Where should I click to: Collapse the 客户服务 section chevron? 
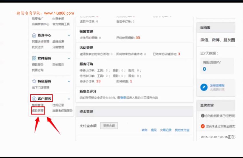(x=69, y=99)
